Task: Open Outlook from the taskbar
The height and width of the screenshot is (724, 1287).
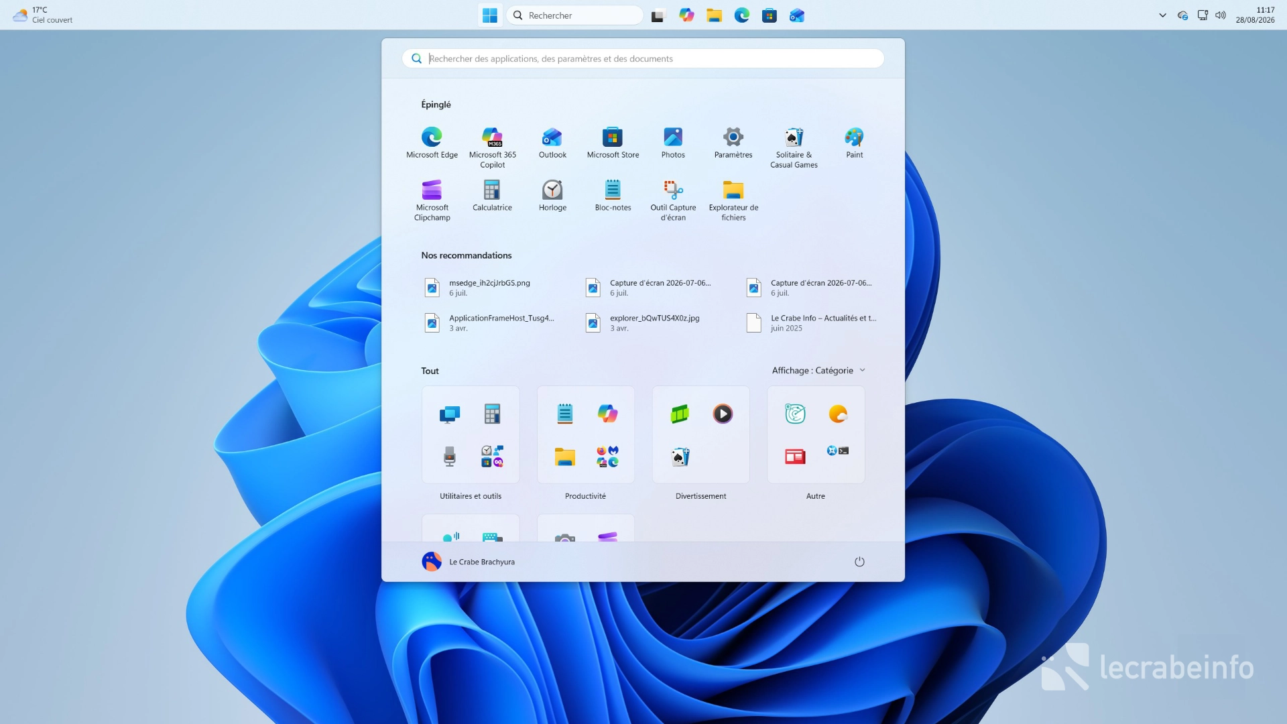Action: pos(797,15)
